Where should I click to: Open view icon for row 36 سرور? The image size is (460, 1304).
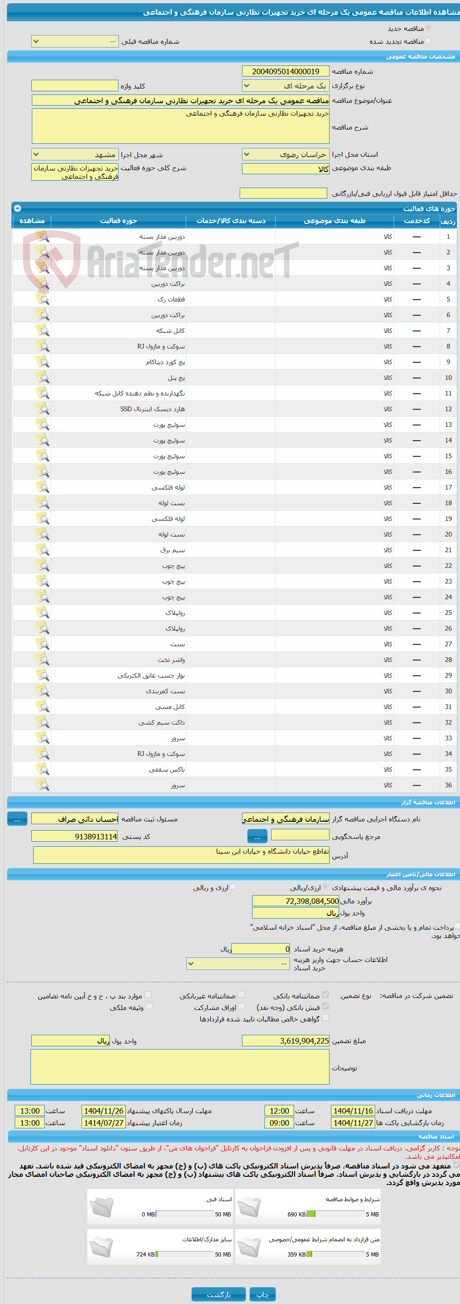(x=42, y=785)
